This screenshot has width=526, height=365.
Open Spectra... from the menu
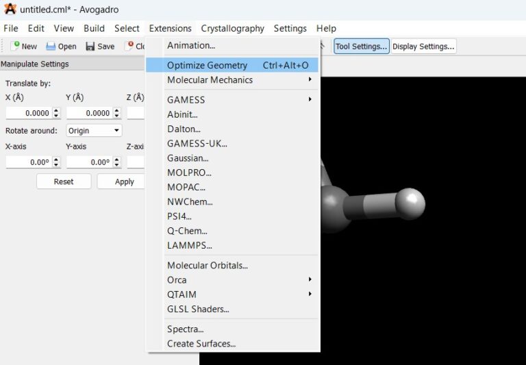[232, 329]
